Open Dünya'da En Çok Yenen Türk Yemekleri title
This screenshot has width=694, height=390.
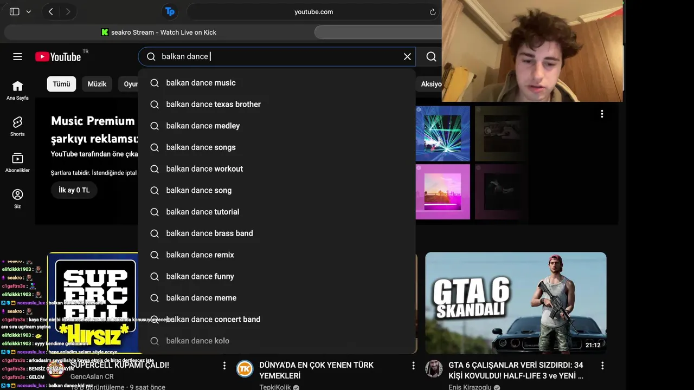[316, 370]
